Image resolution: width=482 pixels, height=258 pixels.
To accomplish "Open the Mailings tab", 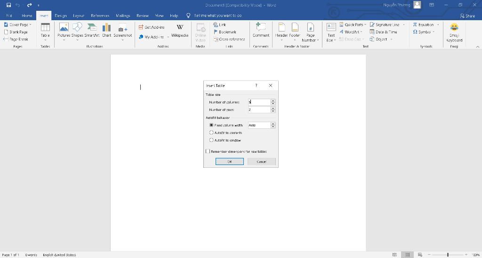I will tap(123, 16).
